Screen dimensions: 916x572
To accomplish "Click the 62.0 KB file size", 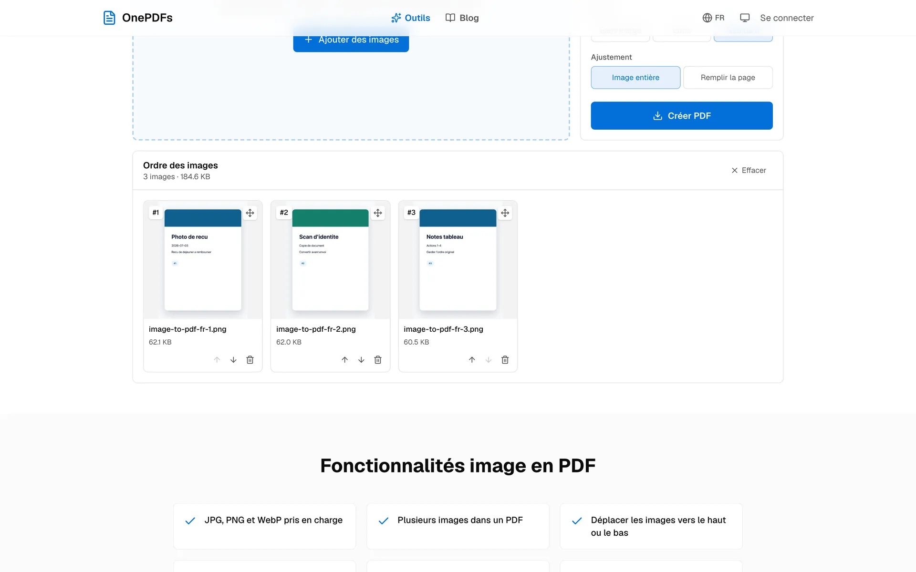I will [289, 342].
